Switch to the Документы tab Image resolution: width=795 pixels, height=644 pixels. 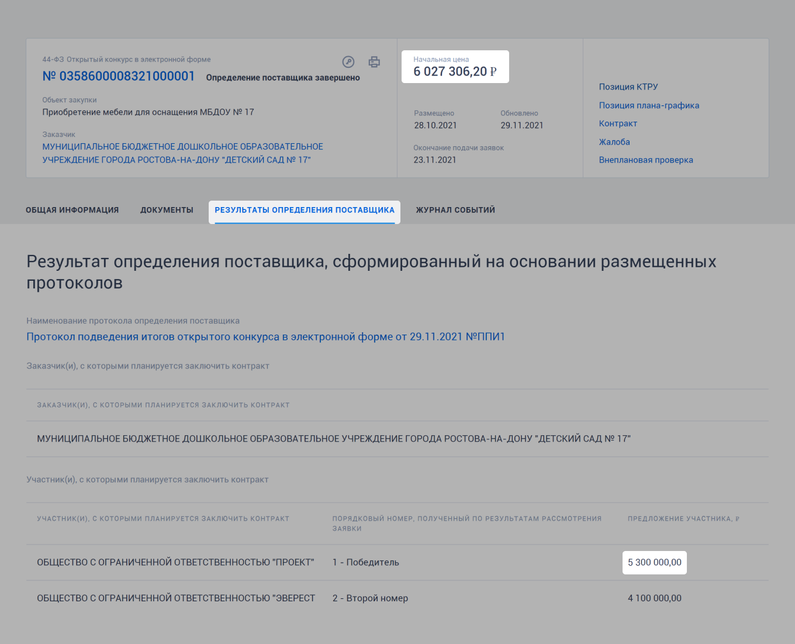tap(167, 210)
